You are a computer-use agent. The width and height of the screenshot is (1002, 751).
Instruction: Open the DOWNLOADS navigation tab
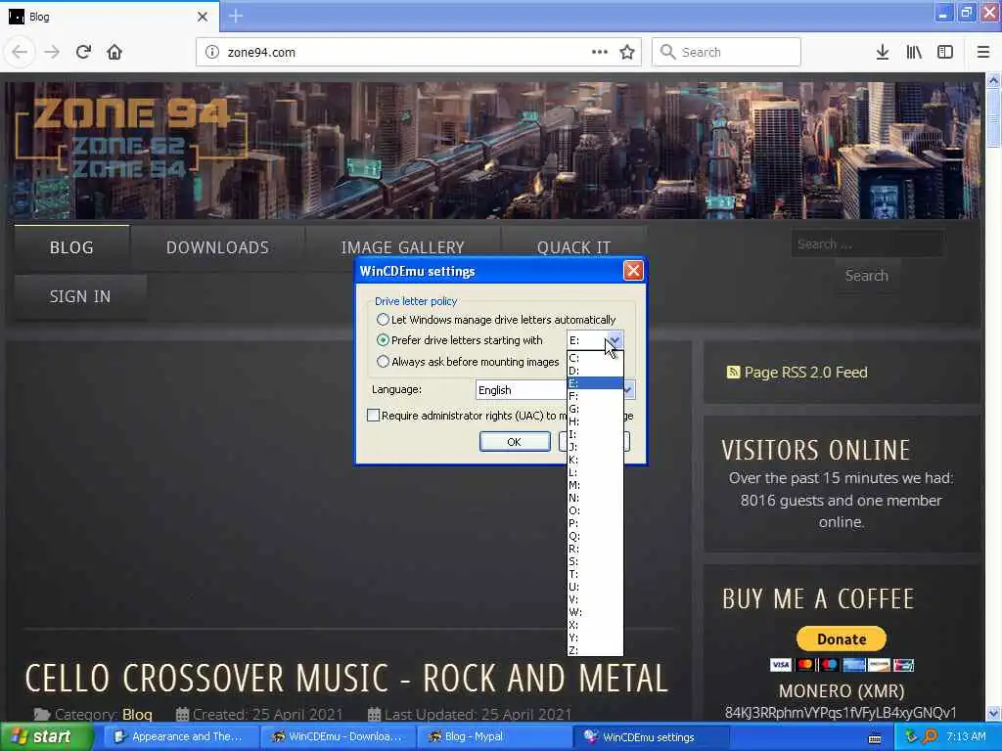tap(217, 247)
